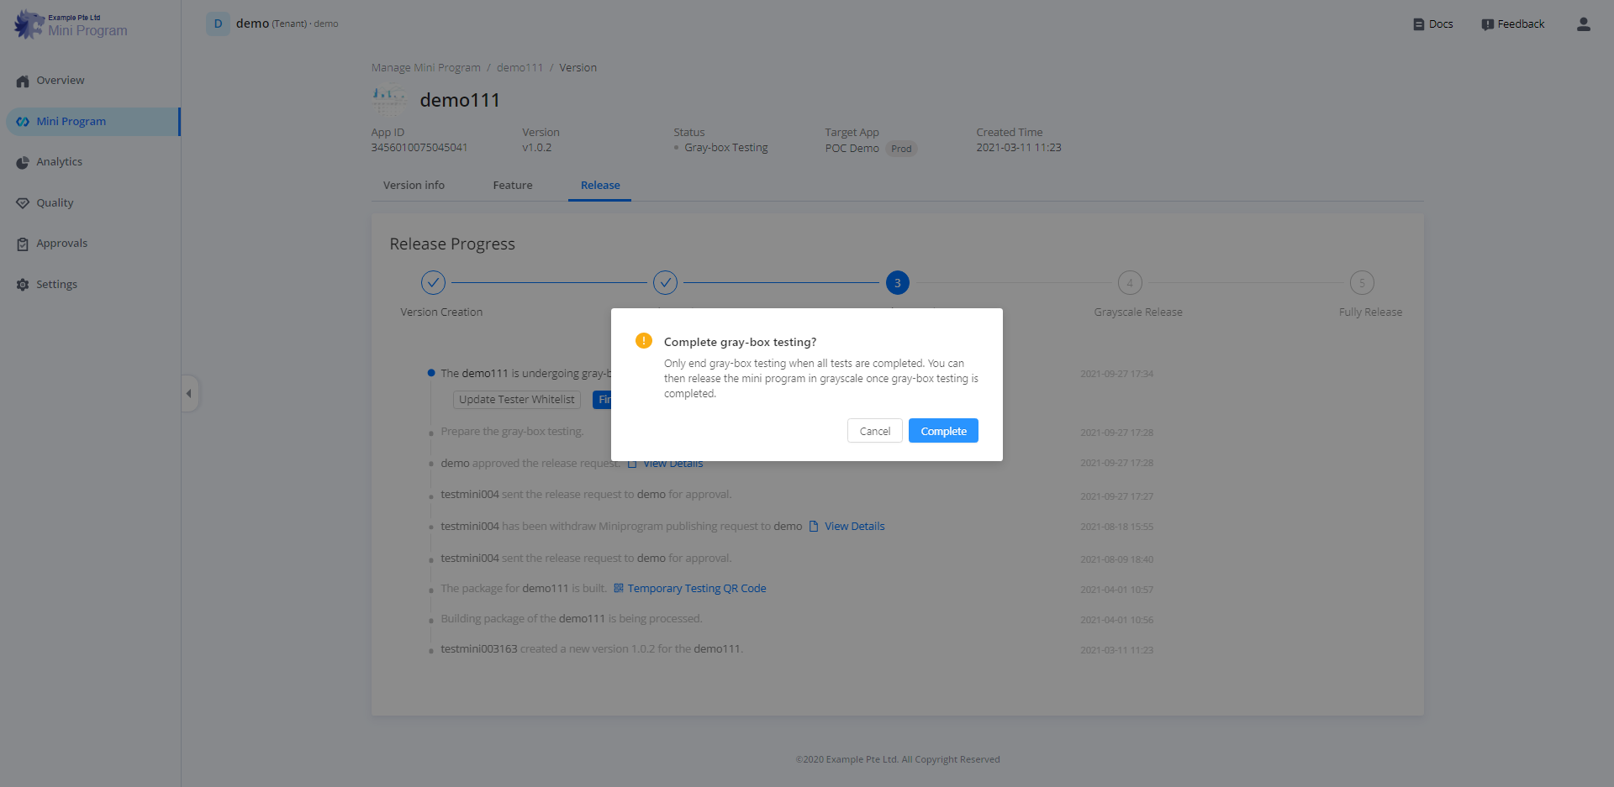1614x787 pixels.
Task: Confirm with the Complete button
Action: (942, 431)
